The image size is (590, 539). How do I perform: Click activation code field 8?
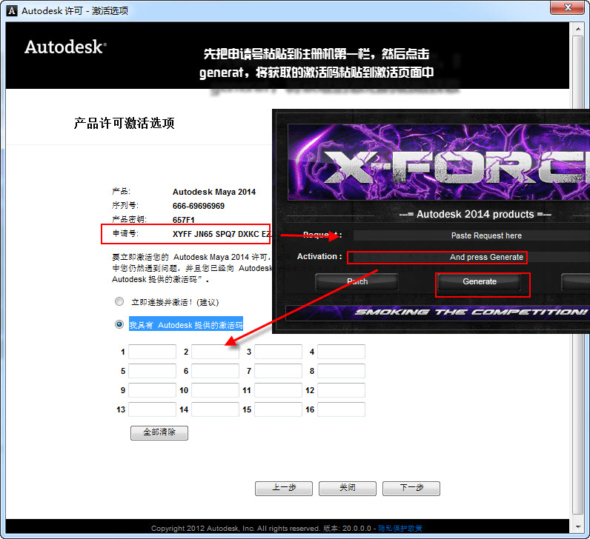pos(341,371)
